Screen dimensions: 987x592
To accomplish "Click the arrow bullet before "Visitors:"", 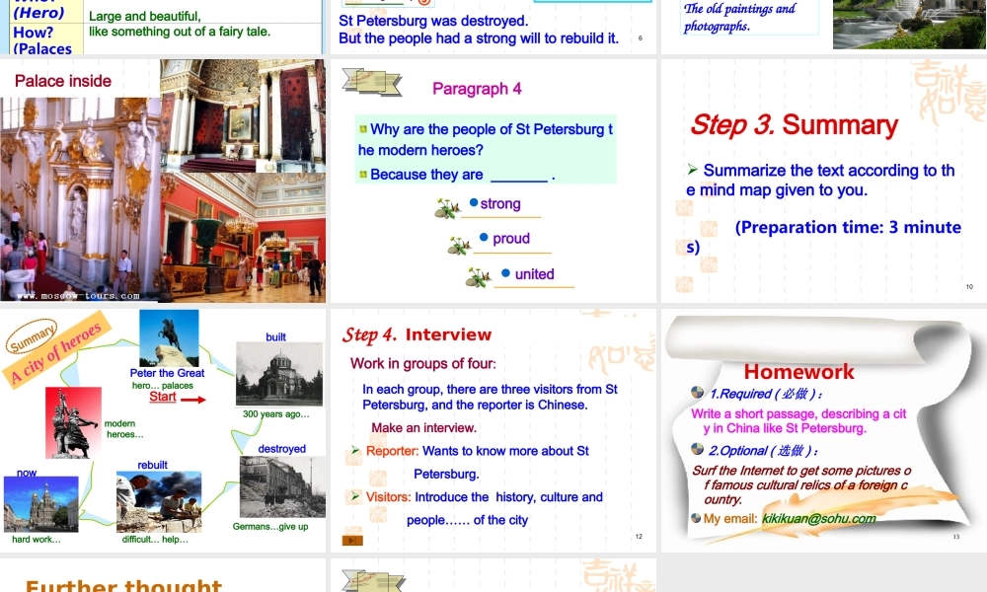I will click(355, 496).
